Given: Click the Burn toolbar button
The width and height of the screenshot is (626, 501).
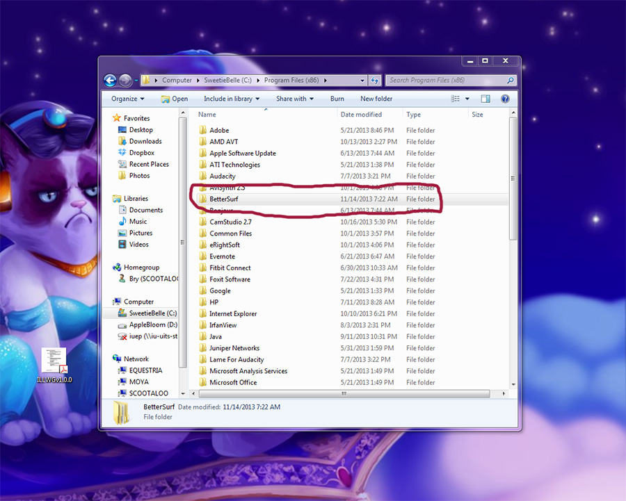Looking at the screenshot, I should click(x=337, y=99).
